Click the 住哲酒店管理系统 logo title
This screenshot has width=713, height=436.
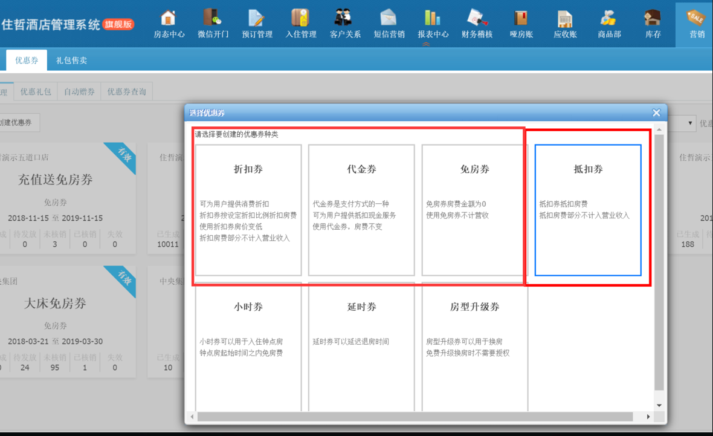pyautogui.click(x=51, y=24)
